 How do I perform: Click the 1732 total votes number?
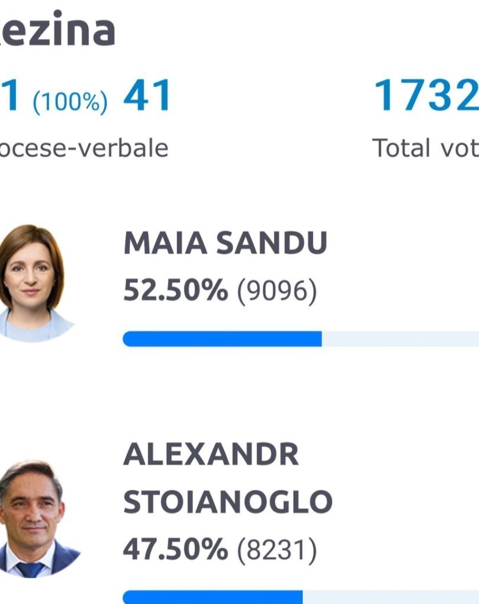point(426,95)
